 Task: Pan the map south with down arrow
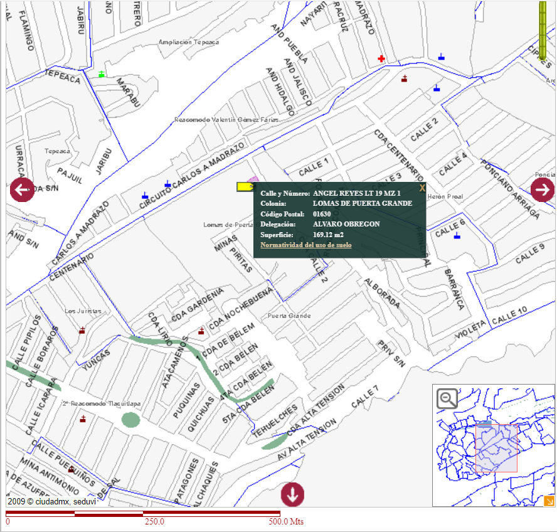tap(292, 494)
